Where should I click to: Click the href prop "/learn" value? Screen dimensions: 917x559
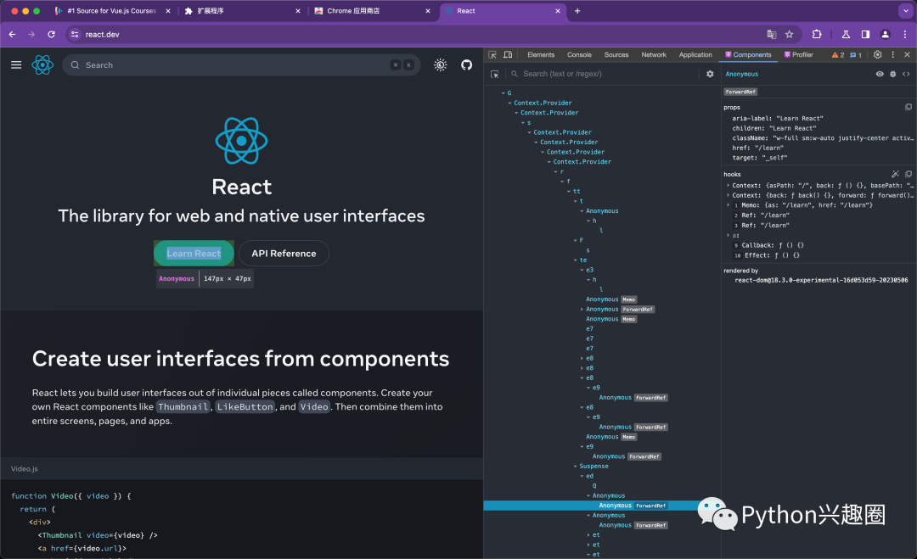pyautogui.click(x=768, y=148)
